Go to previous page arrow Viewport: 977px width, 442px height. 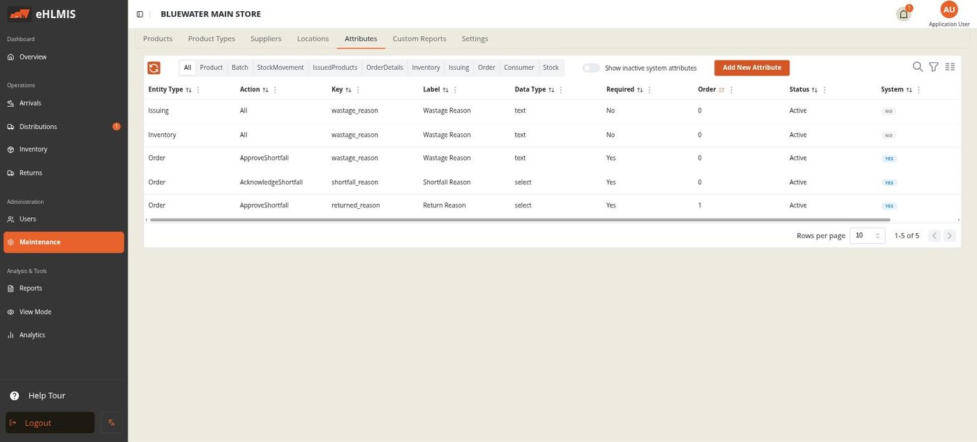click(x=934, y=236)
